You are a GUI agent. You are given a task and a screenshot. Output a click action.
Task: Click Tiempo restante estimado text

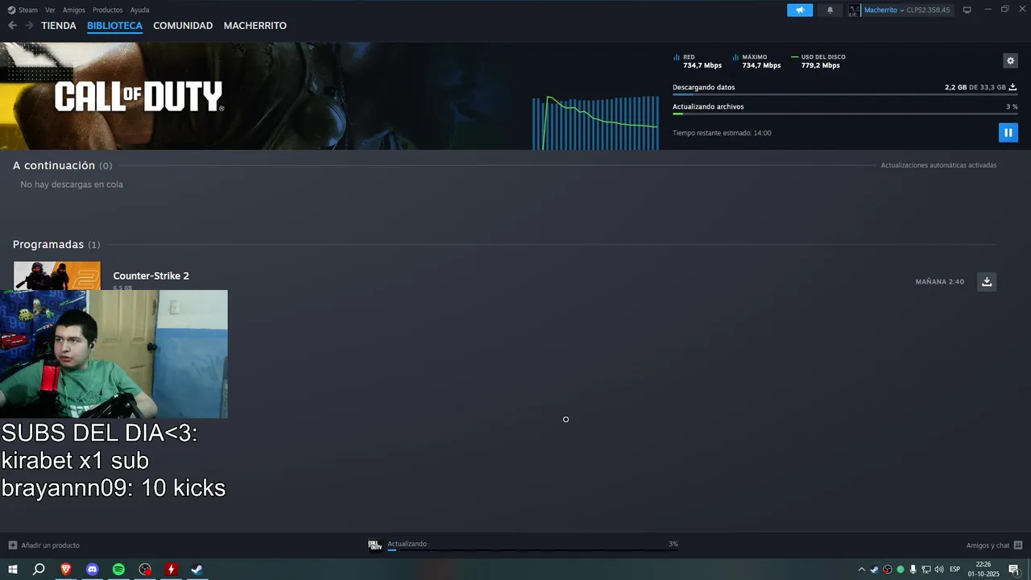tap(722, 133)
